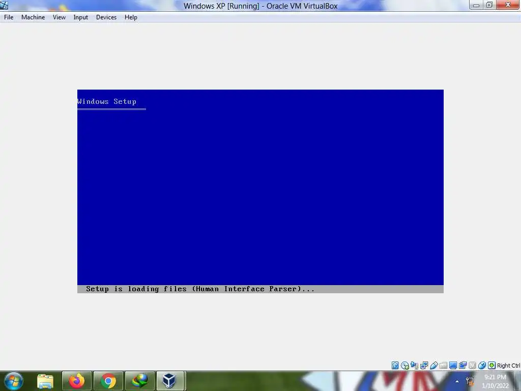
Task: Open the Windows Start menu
Action: pos(13,381)
